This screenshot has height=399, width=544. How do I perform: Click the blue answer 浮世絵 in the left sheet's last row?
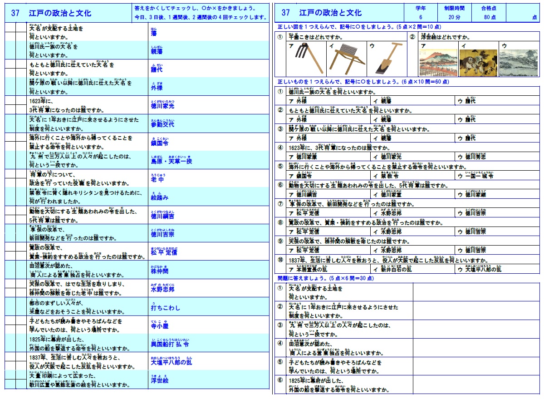pyautogui.click(x=159, y=380)
